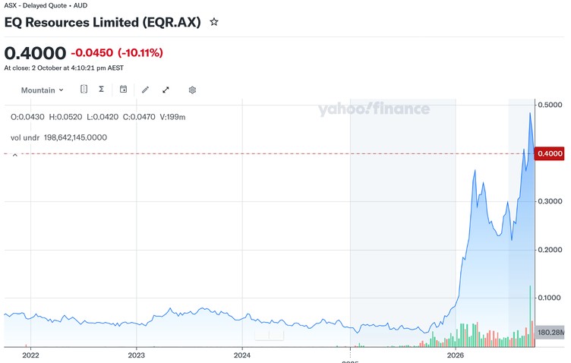The height and width of the screenshot is (363, 571).
Task: Click the Yahoo Finance watermark logo
Action: [374, 109]
